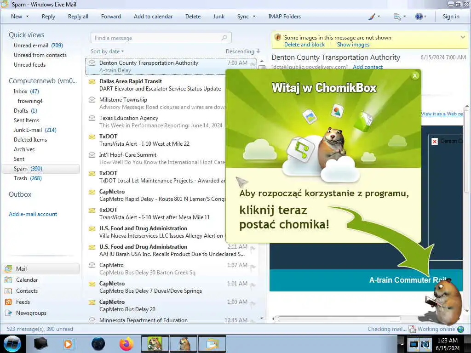Click the reading pane horizontal scrollbar
This screenshot has width=471, height=353.
339,319
